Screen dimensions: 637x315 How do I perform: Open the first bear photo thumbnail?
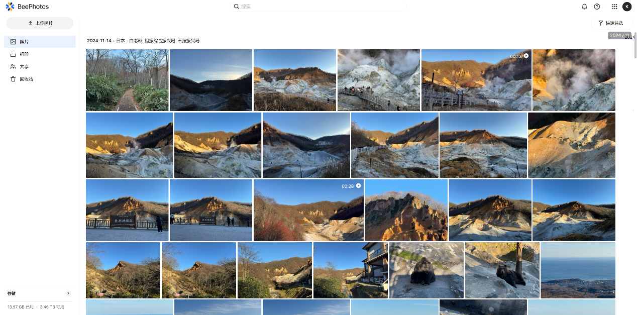[x=426, y=270]
